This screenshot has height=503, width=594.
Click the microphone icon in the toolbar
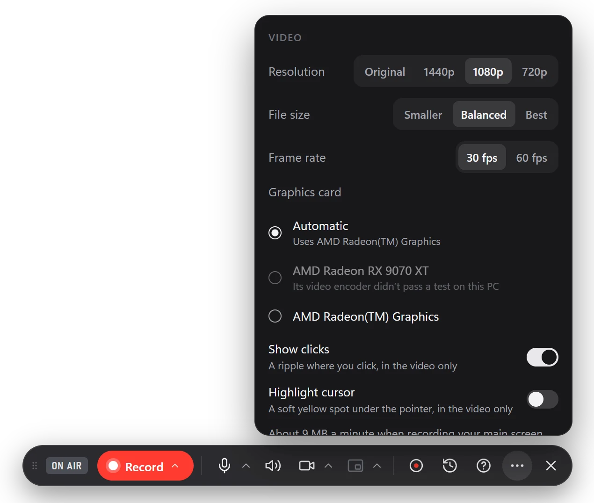(x=225, y=466)
